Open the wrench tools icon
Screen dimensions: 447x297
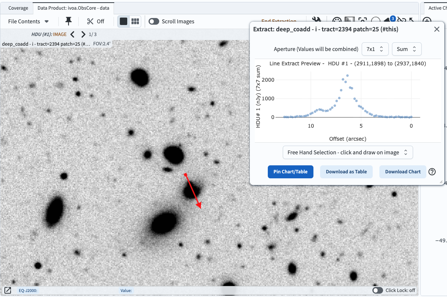(x=316, y=21)
